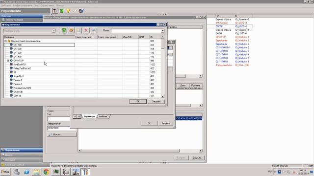This screenshot has height=176, width=314.
Task: Click the Тип input field
Action: point(58,119)
